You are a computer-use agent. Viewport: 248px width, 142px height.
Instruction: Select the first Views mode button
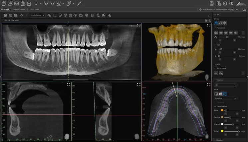pos(216,23)
